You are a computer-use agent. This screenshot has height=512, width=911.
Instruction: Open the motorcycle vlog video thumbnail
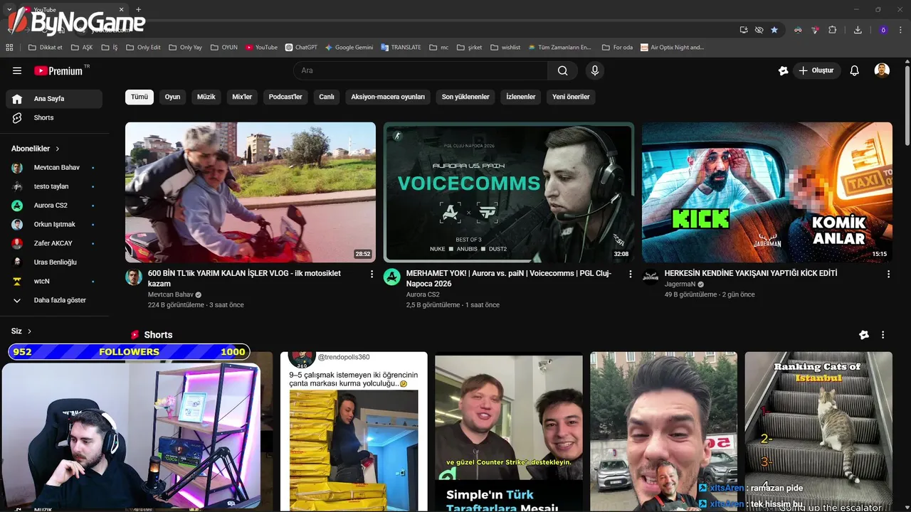click(251, 192)
